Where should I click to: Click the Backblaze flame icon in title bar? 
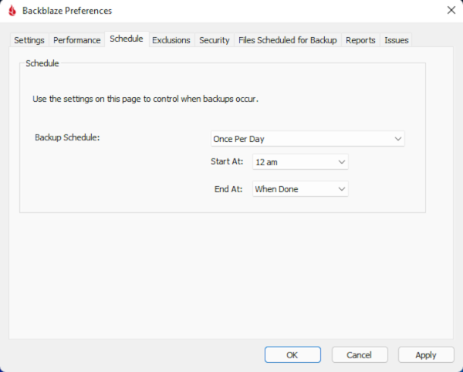[x=12, y=11]
